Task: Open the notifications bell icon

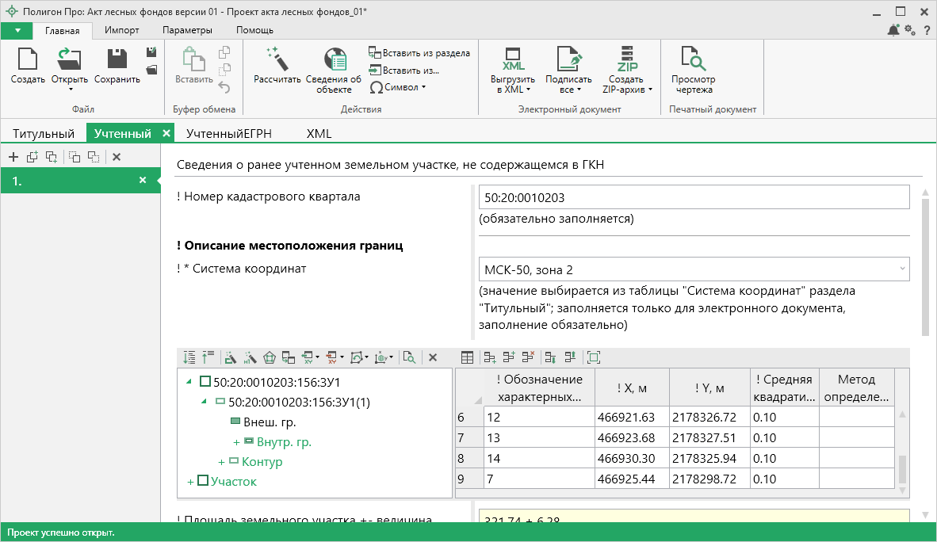Action: [x=893, y=30]
